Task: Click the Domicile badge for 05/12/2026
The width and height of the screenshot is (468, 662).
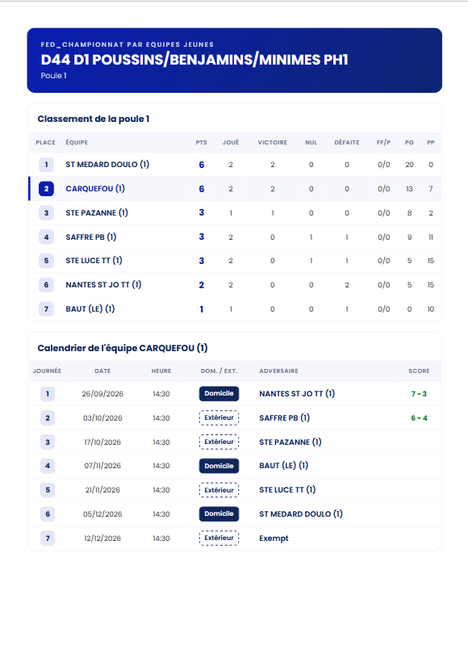Action: click(x=219, y=513)
